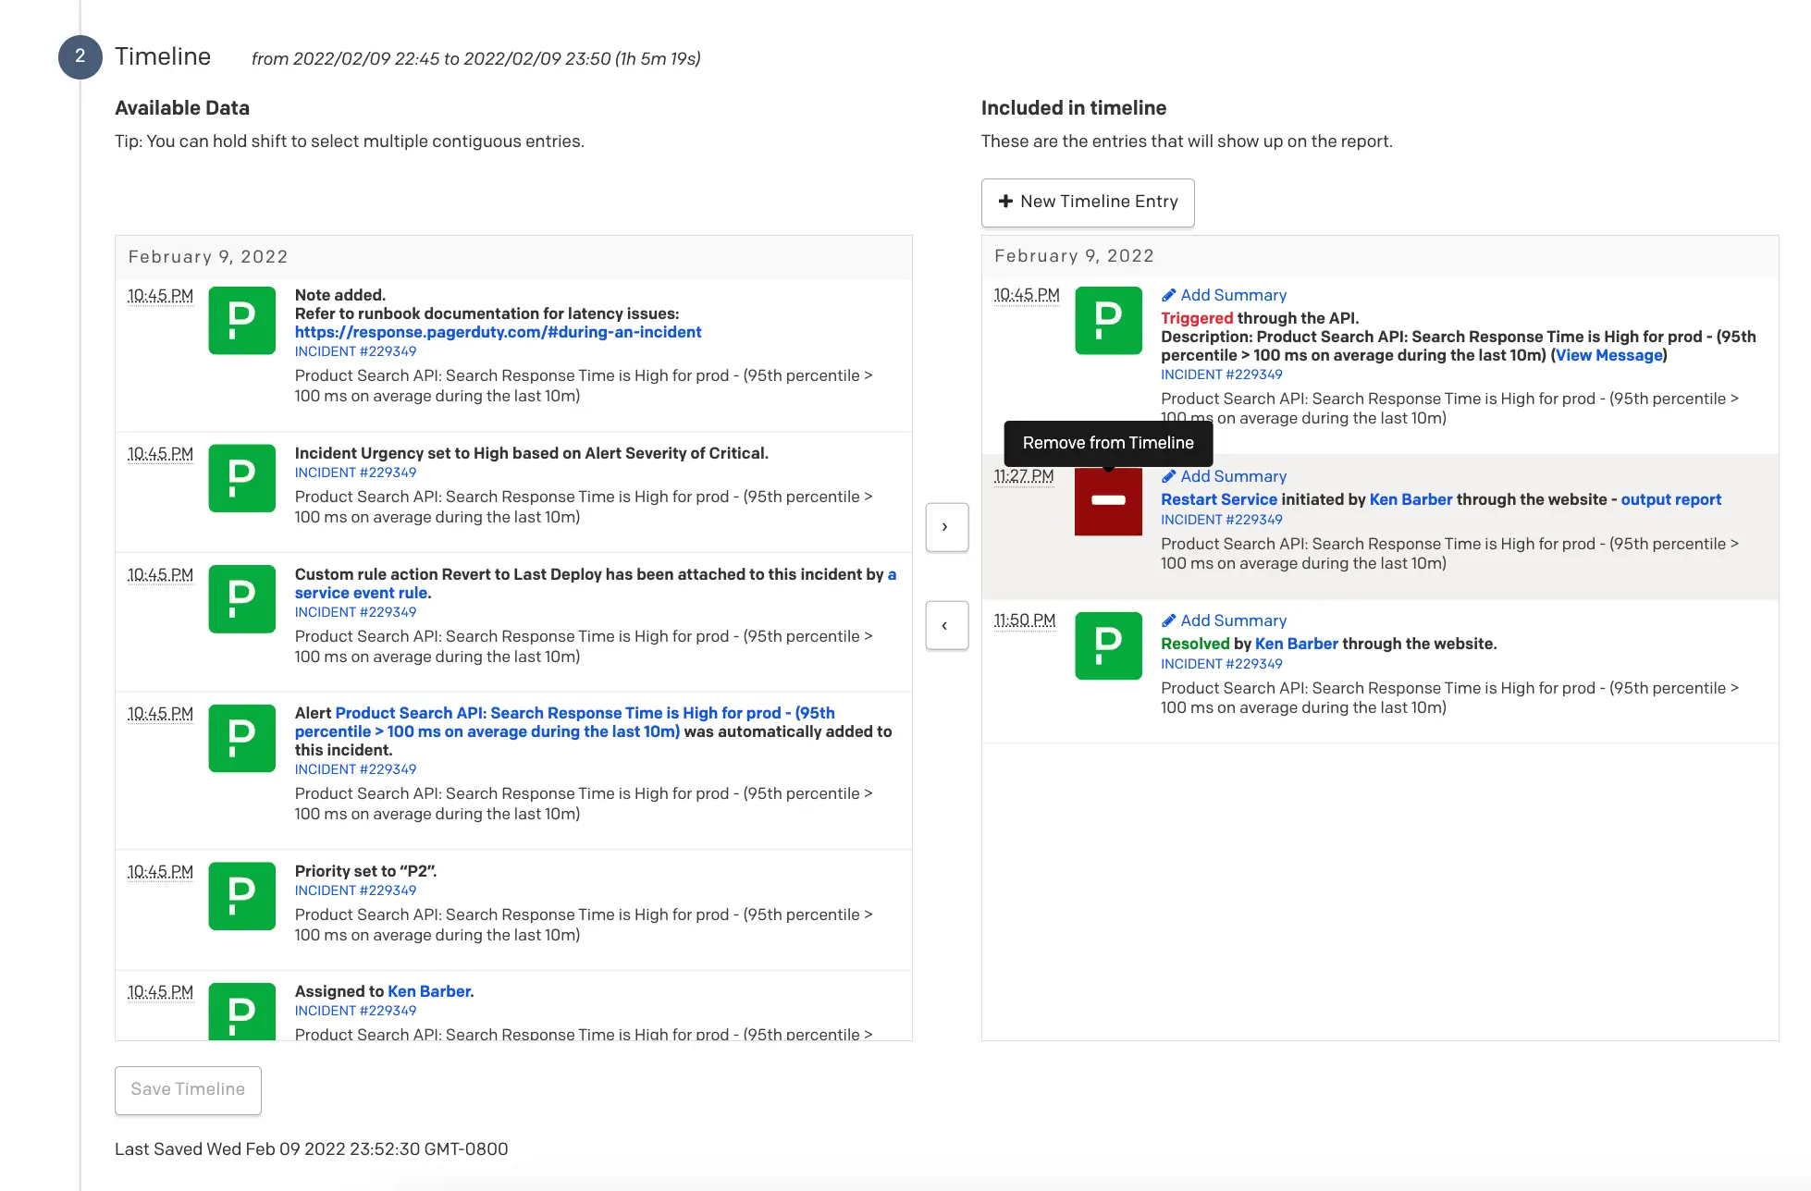
Task: Click PagerDuty icon of Incident Urgency entry
Action: (x=241, y=478)
